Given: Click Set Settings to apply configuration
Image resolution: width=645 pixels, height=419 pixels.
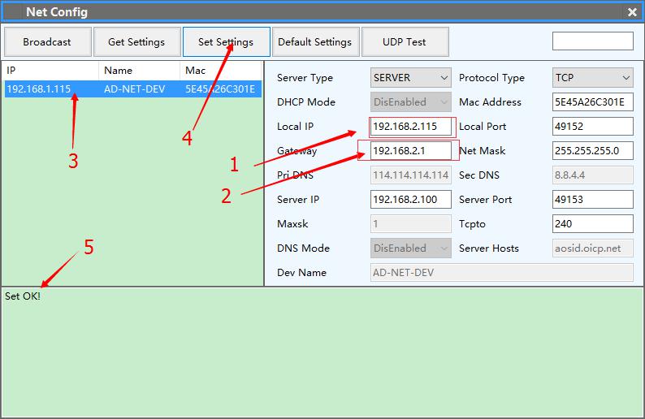Looking at the screenshot, I should pos(226,41).
